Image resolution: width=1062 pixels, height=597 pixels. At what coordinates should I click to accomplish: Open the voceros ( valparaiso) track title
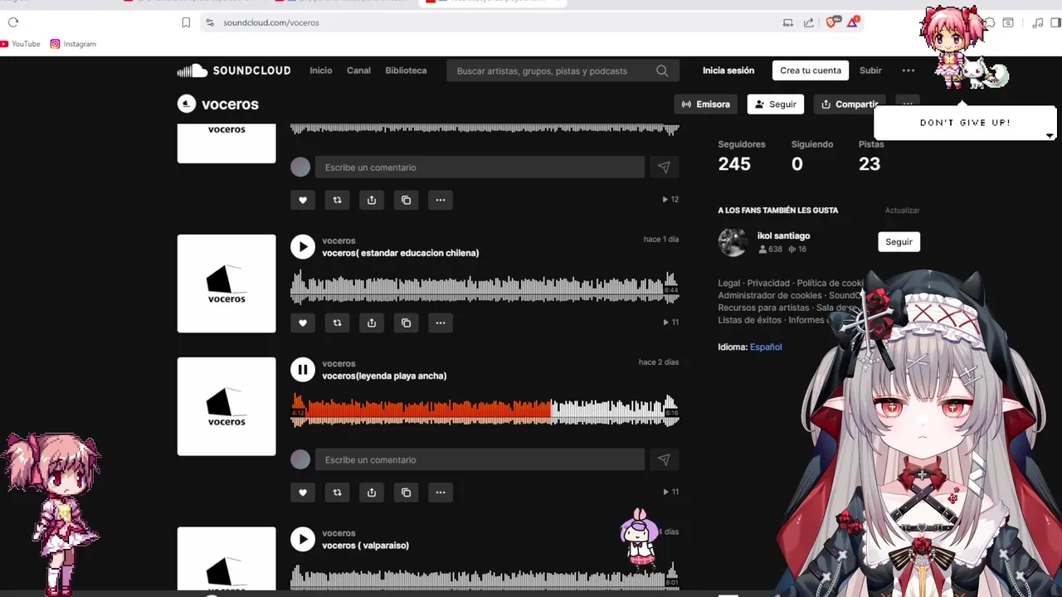pyautogui.click(x=365, y=546)
